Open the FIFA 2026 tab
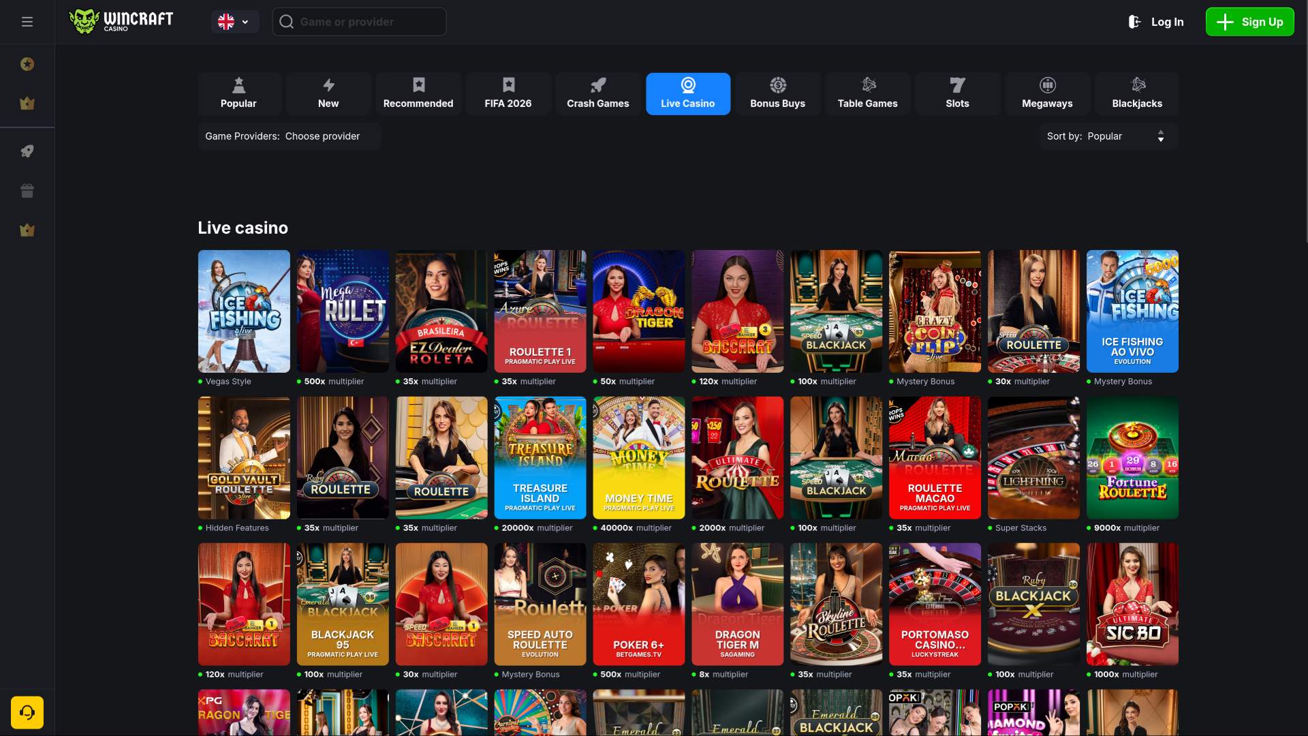Viewport: 1308px width, 736px height. [508, 94]
